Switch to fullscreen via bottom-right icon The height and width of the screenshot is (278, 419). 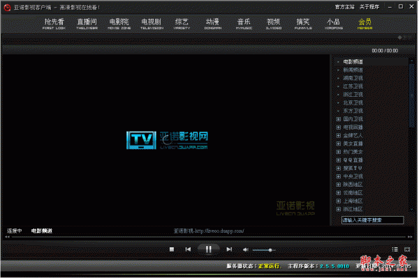[407, 249]
